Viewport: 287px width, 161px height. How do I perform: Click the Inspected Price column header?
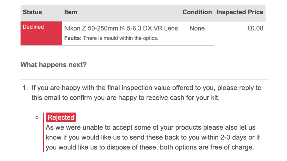click(x=240, y=12)
